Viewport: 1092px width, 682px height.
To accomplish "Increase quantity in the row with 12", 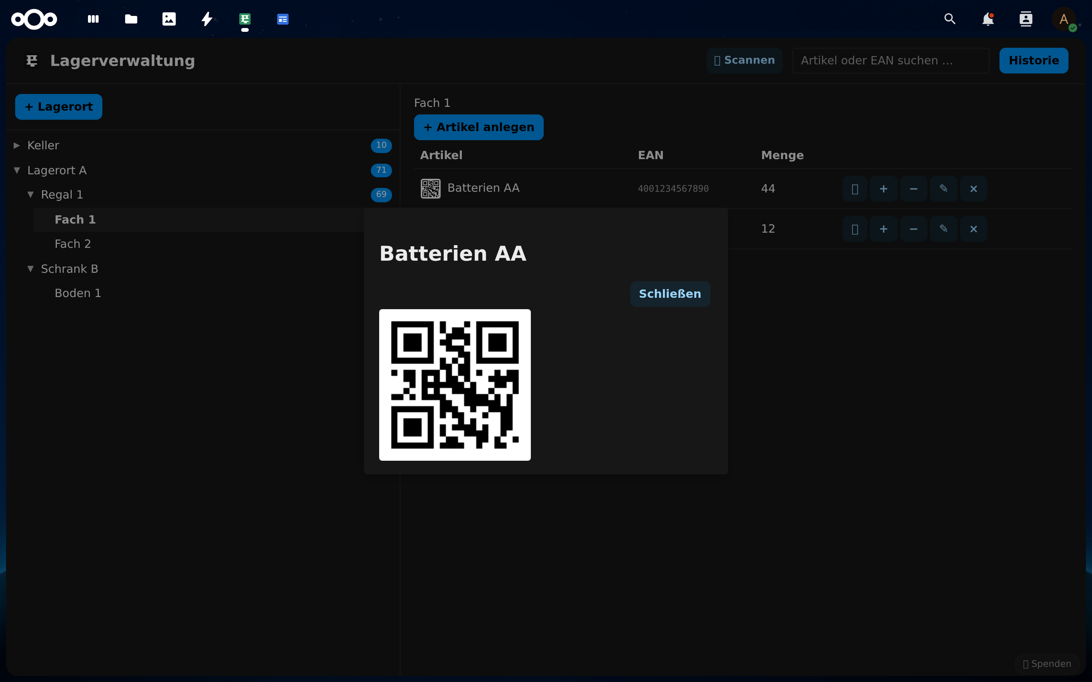I will [883, 229].
